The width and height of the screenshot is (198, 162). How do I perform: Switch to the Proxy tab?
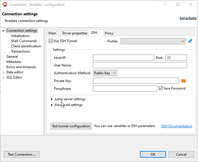pos(109,33)
